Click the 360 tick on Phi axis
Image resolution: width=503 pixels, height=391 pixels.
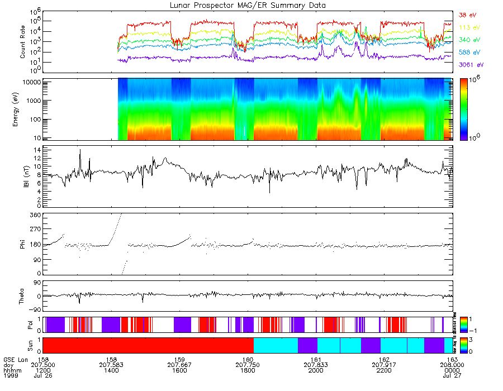click(35, 214)
